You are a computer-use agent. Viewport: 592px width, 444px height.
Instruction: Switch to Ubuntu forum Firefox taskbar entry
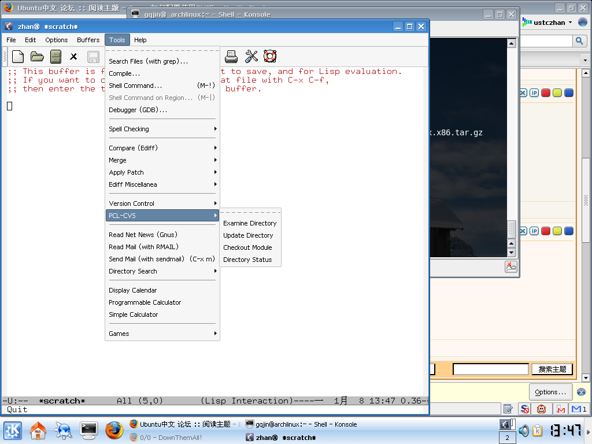pos(185,424)
